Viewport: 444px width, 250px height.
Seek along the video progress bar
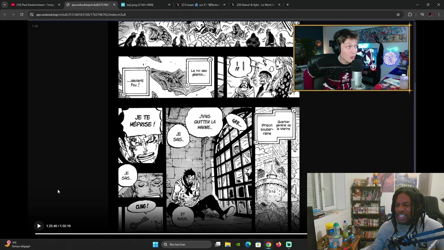[x=171, y=234]
